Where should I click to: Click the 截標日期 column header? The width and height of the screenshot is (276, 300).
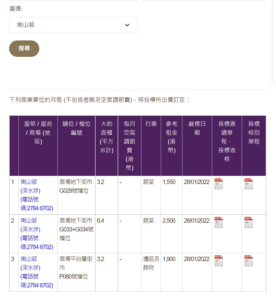[197, 146]
